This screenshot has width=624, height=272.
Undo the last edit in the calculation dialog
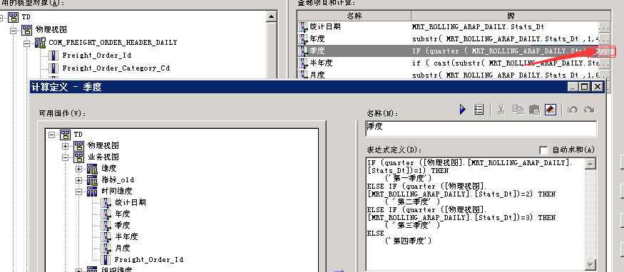(x=572, y=110)
